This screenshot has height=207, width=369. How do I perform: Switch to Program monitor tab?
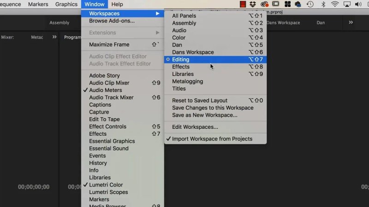(72, 37)
